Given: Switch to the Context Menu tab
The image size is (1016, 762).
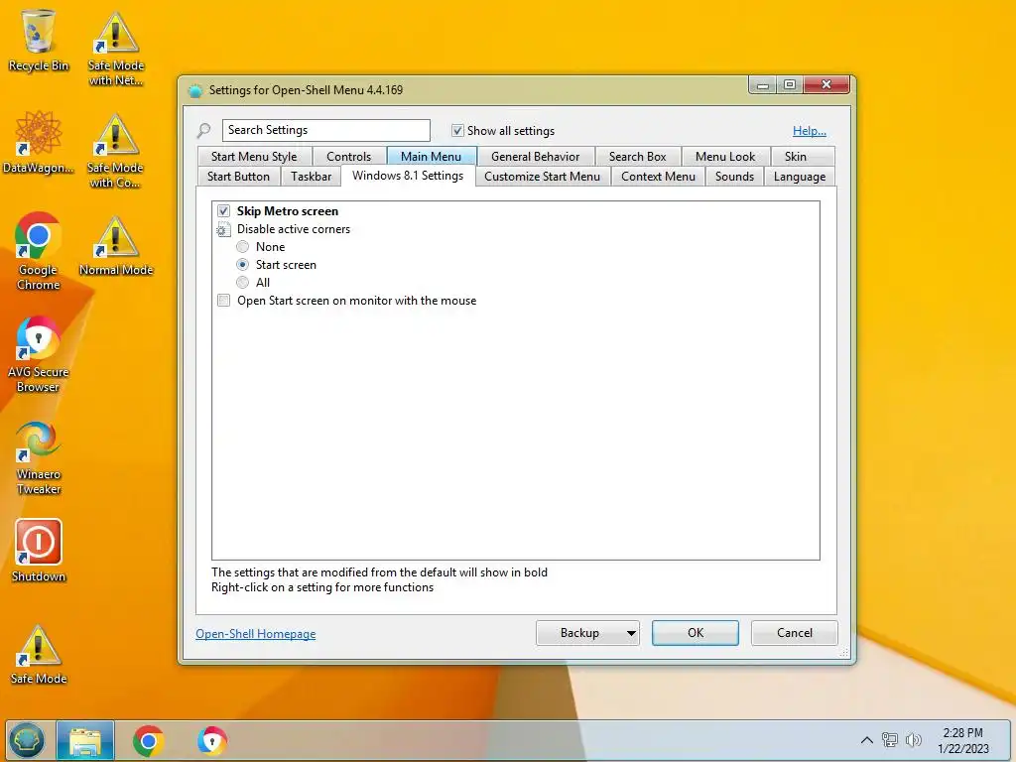Looking at the screenshot, I should pos(659,177).
